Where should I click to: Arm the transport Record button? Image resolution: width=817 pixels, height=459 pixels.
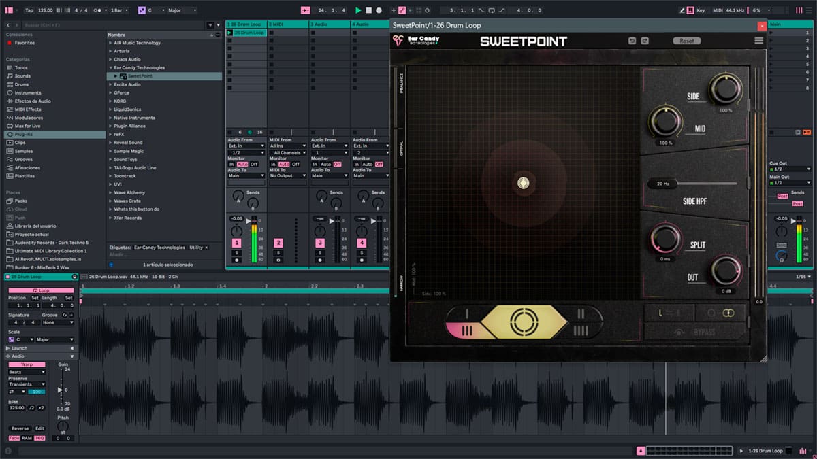379,10
